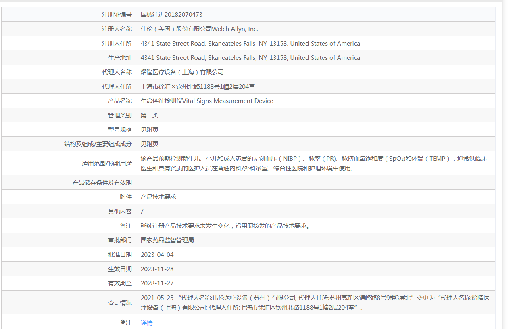The width and height of the screenshot is (515, 329).
Task: Click the 产品储存条件及有效期 label
Action: point(102,183)
